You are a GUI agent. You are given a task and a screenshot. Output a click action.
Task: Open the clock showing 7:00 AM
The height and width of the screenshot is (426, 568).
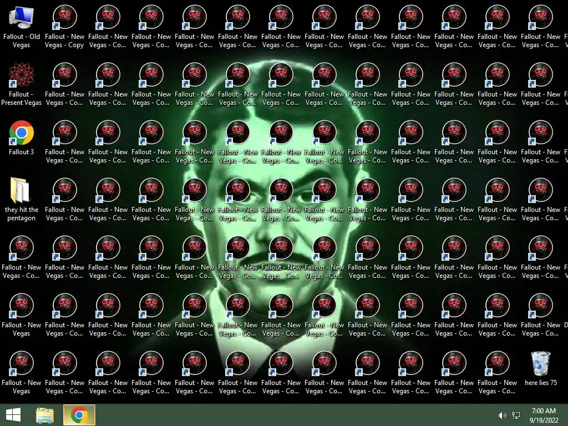coord(544,415)
